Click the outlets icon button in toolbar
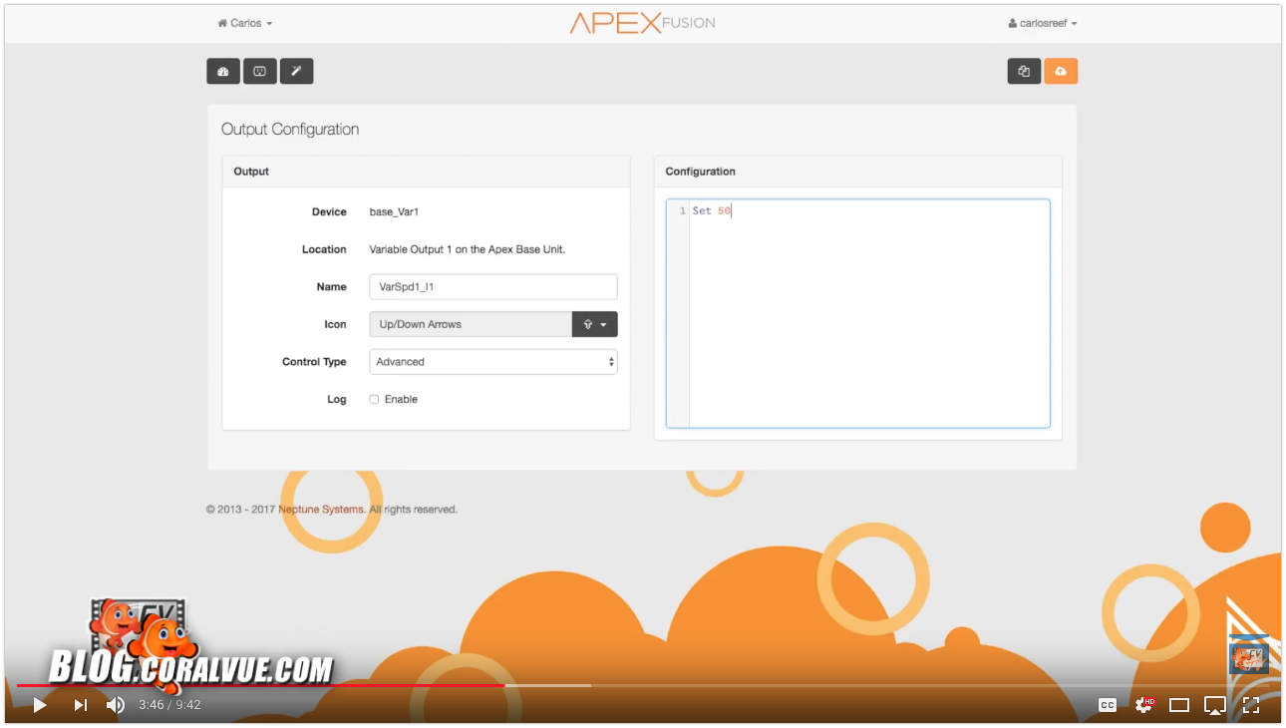Screen dimensions: 1286x728 coord(259,71)
